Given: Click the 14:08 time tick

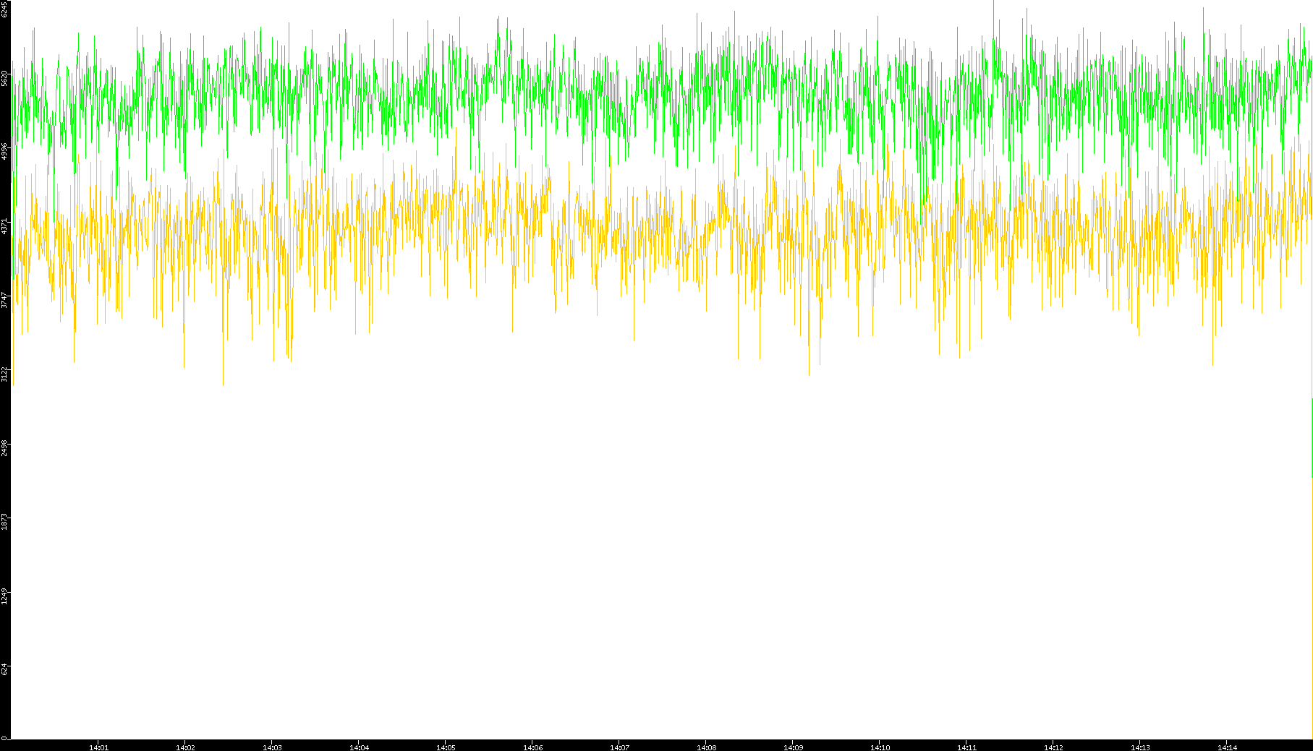Looking at the screenshot, I should (x=706, y=747).
